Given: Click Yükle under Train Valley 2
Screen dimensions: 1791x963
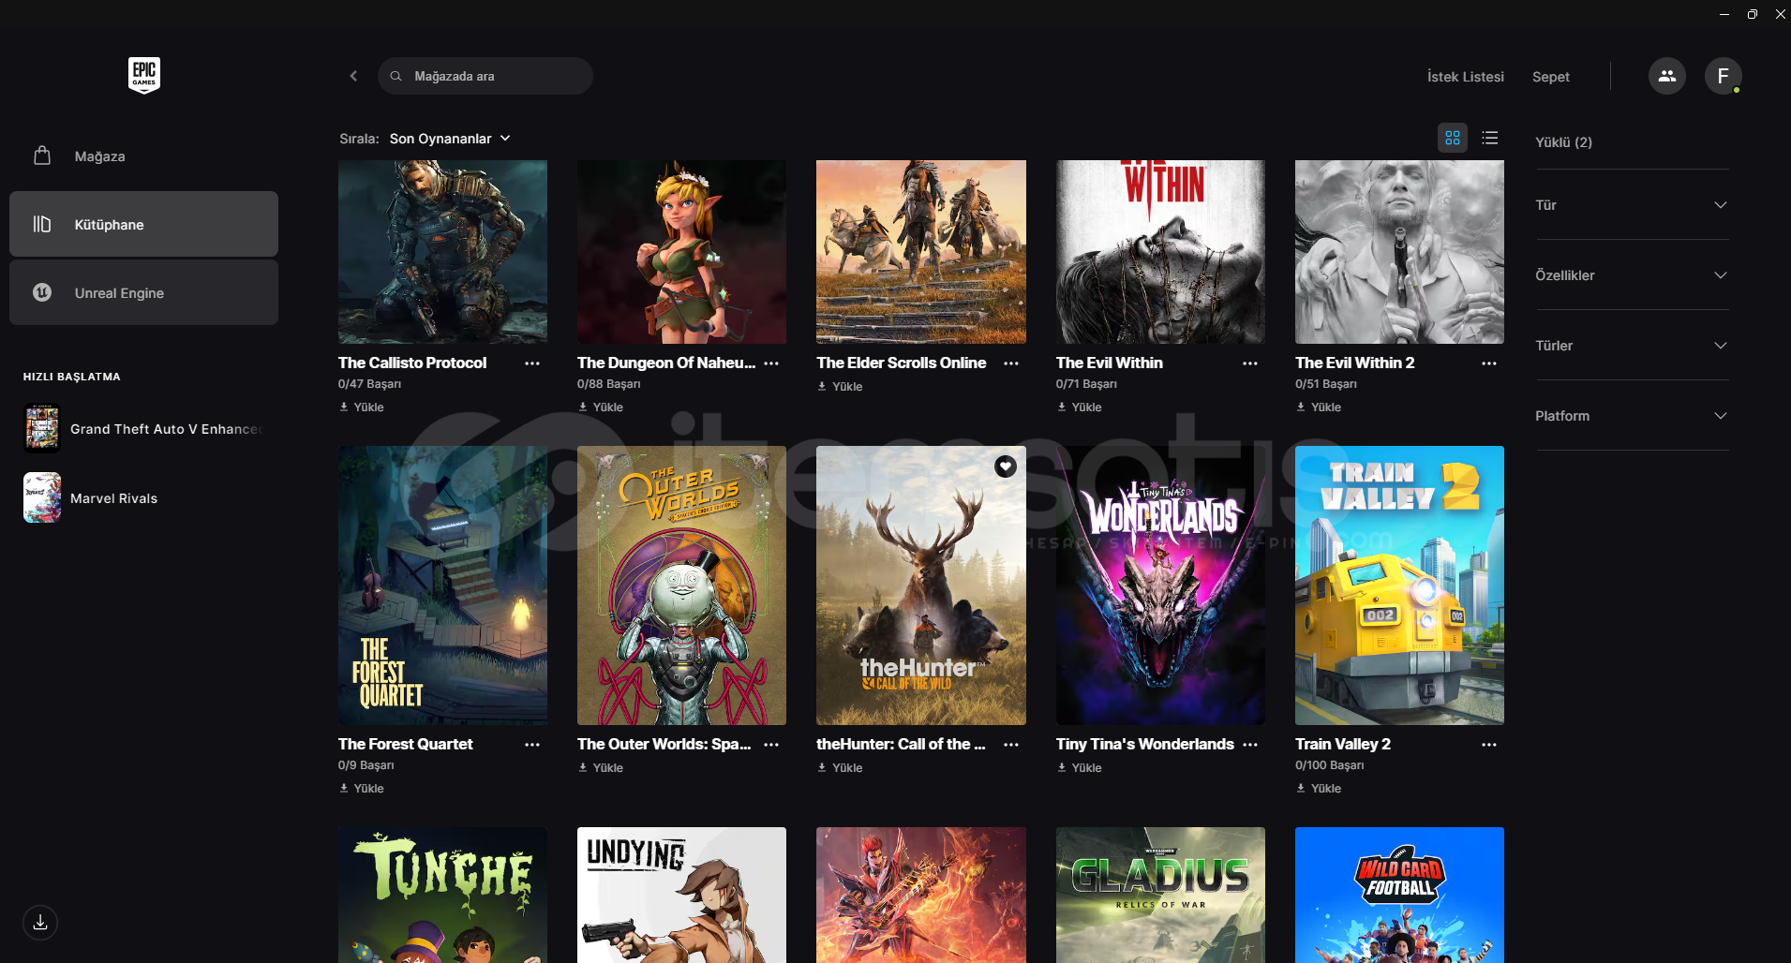Looking at the screenshot, I should pos(1319,789).
